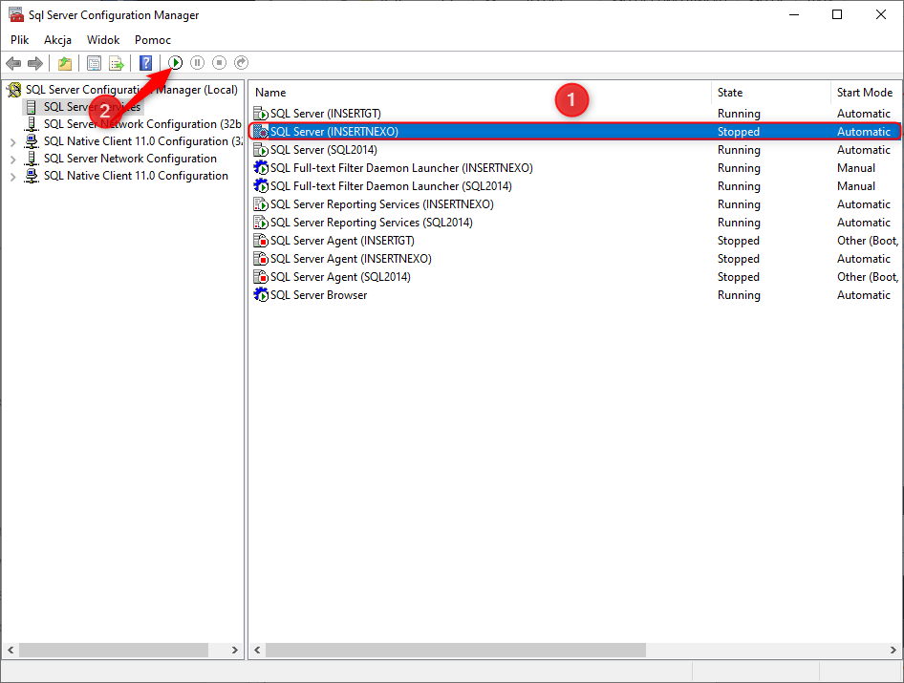Select SQL Server Network Configuration (32bit) tree item

142,124
